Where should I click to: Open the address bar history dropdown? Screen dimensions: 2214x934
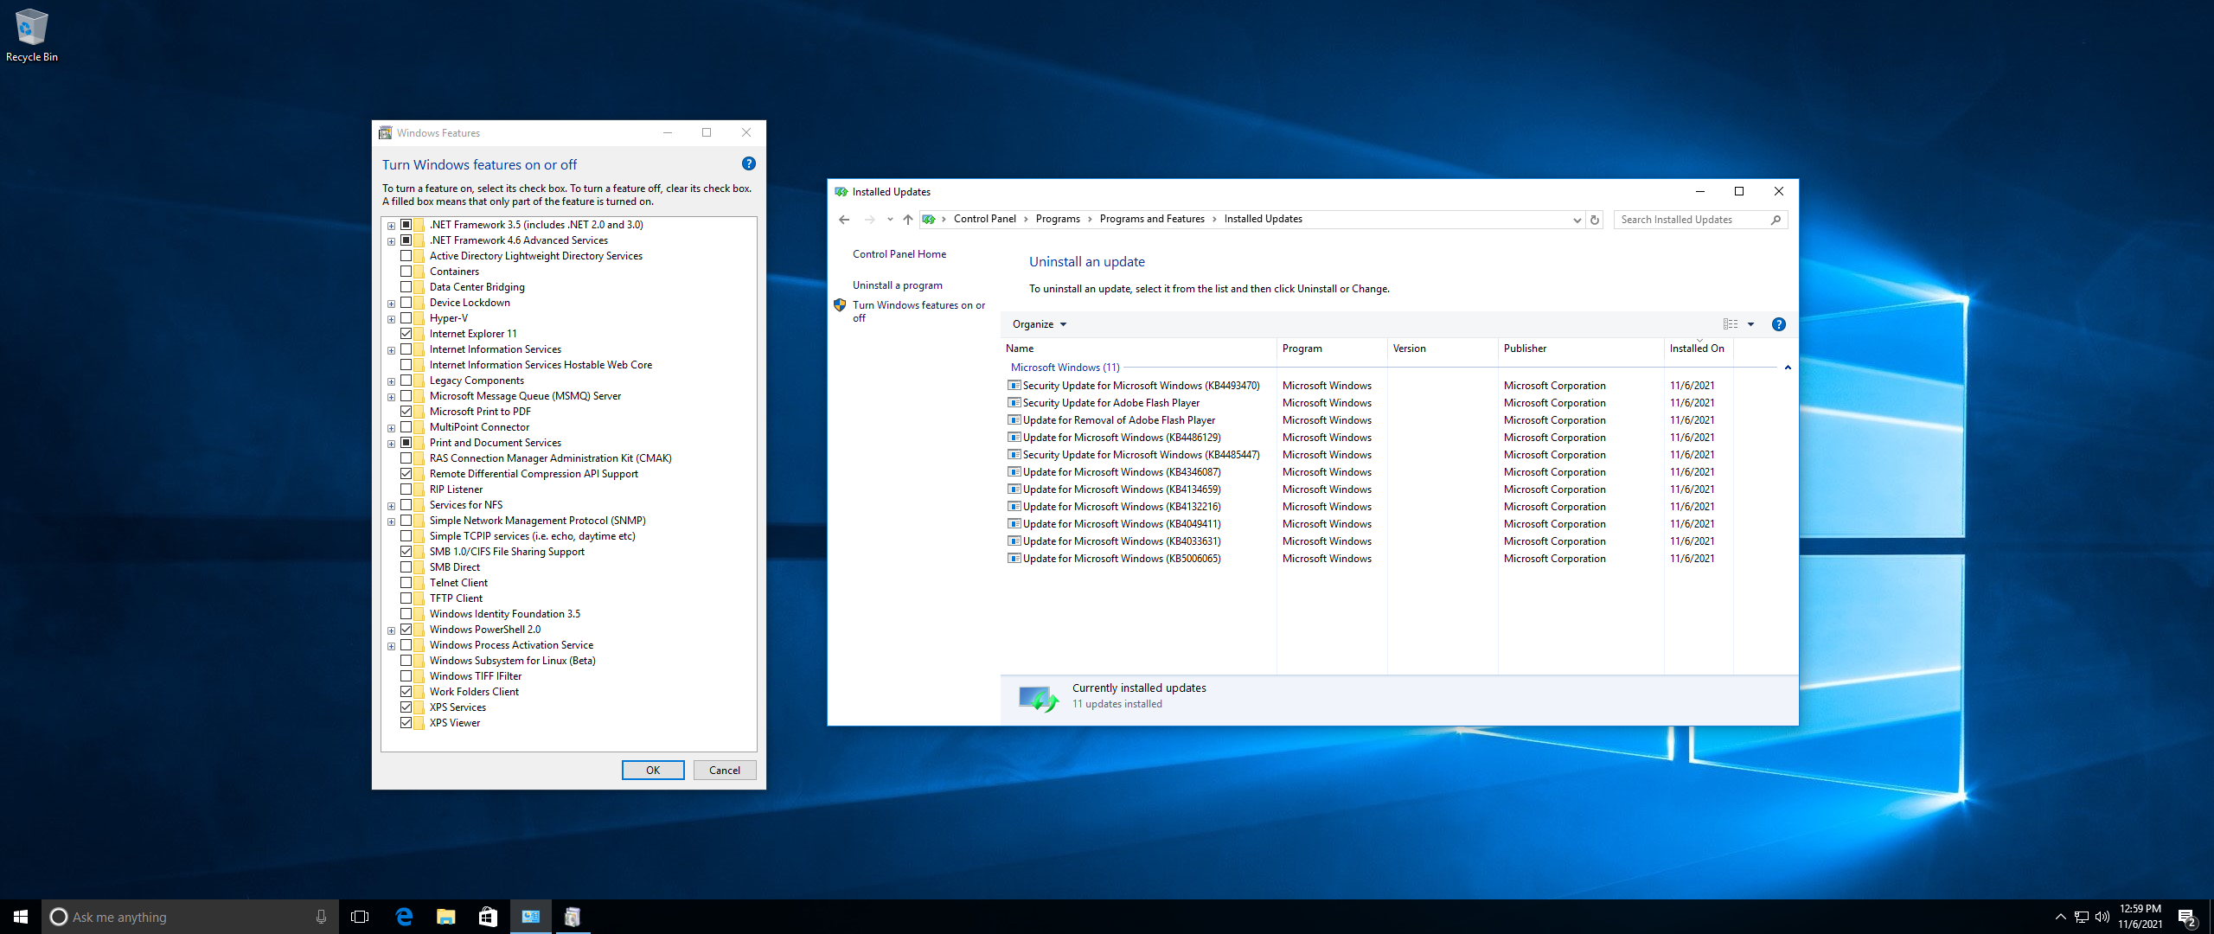1576,220
